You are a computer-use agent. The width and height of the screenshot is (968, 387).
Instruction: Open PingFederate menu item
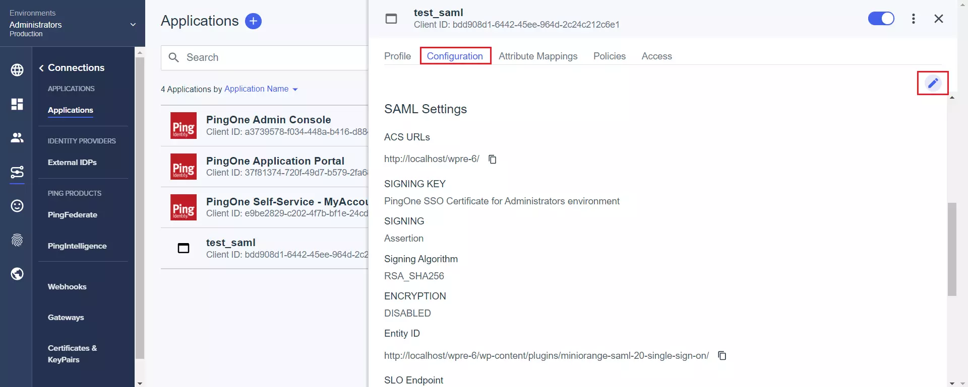pyautogui.click(x=73, y=215)
